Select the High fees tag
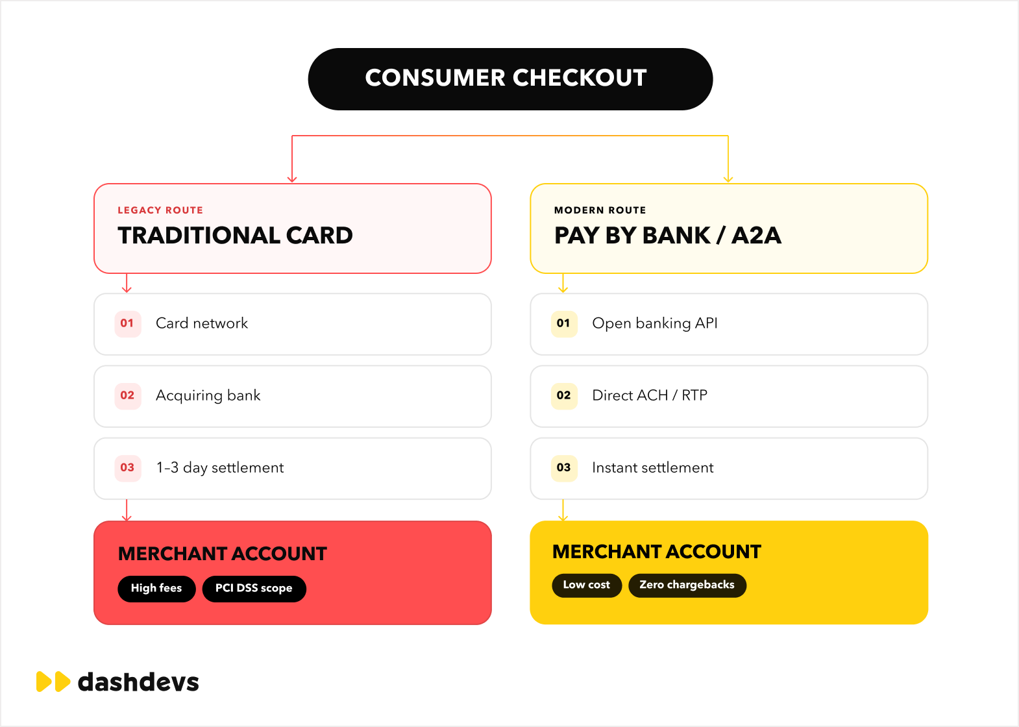 (x=156, y=589)
